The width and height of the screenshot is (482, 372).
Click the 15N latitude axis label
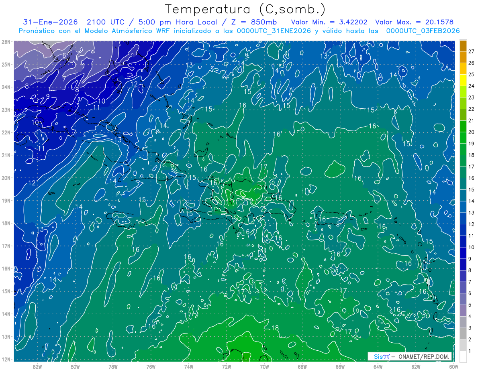coord(6,291)
